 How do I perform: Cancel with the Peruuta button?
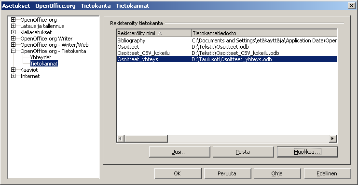[227, 173]
